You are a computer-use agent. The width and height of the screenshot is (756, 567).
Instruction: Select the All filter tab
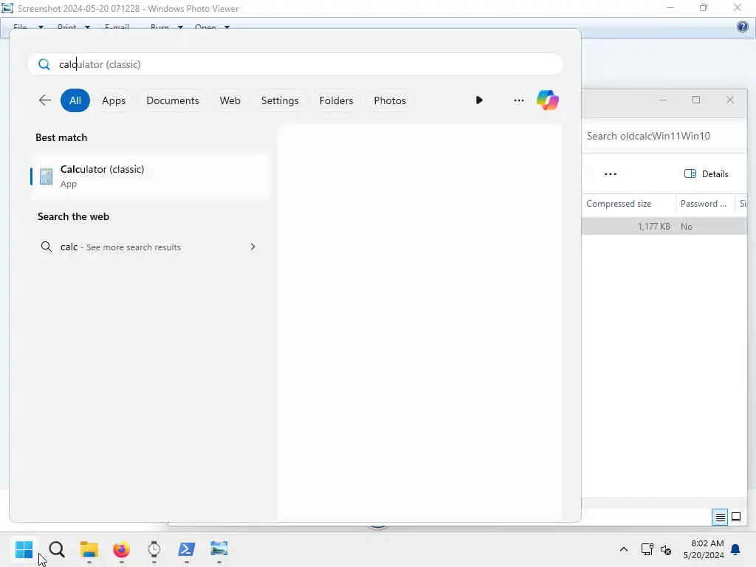click(x=75, y=100)
